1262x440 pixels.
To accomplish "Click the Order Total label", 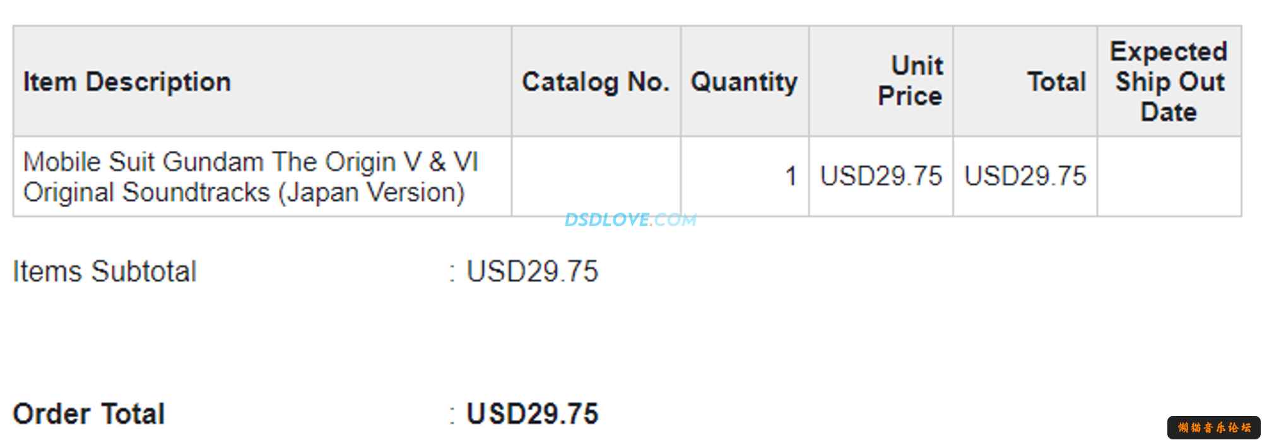I will (89, 414).
